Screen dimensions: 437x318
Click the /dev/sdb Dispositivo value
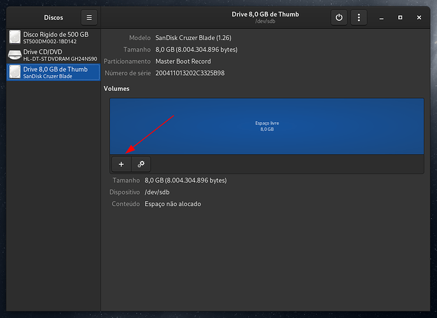[157, 192]
